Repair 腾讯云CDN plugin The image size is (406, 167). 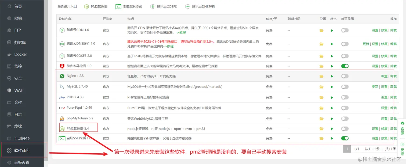point(384,30)
